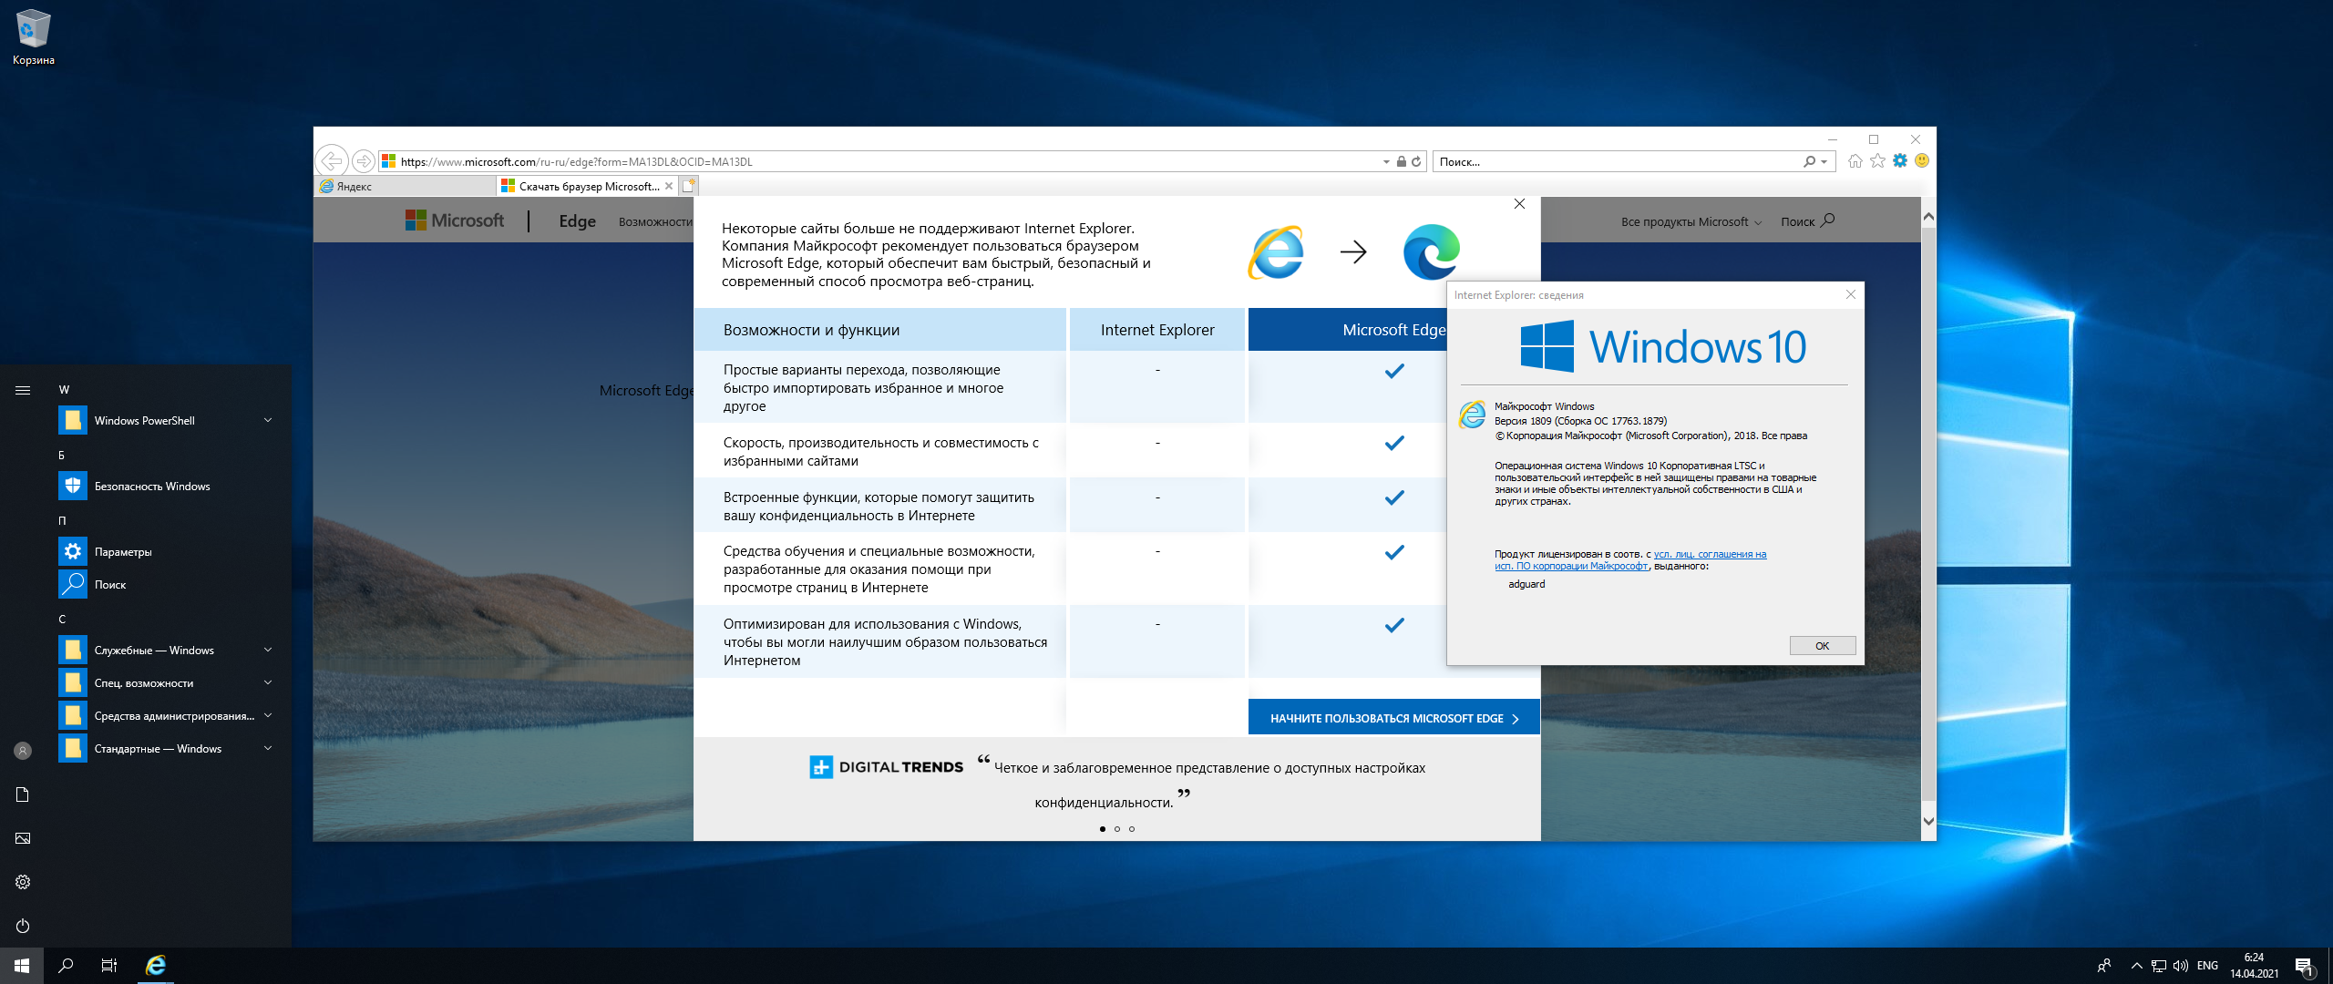Viewport: 2333px width, 984px height.
Task: Open taskbar search magnifier
Action: coord(66,966)
